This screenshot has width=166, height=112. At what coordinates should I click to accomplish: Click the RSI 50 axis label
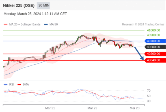149,96
